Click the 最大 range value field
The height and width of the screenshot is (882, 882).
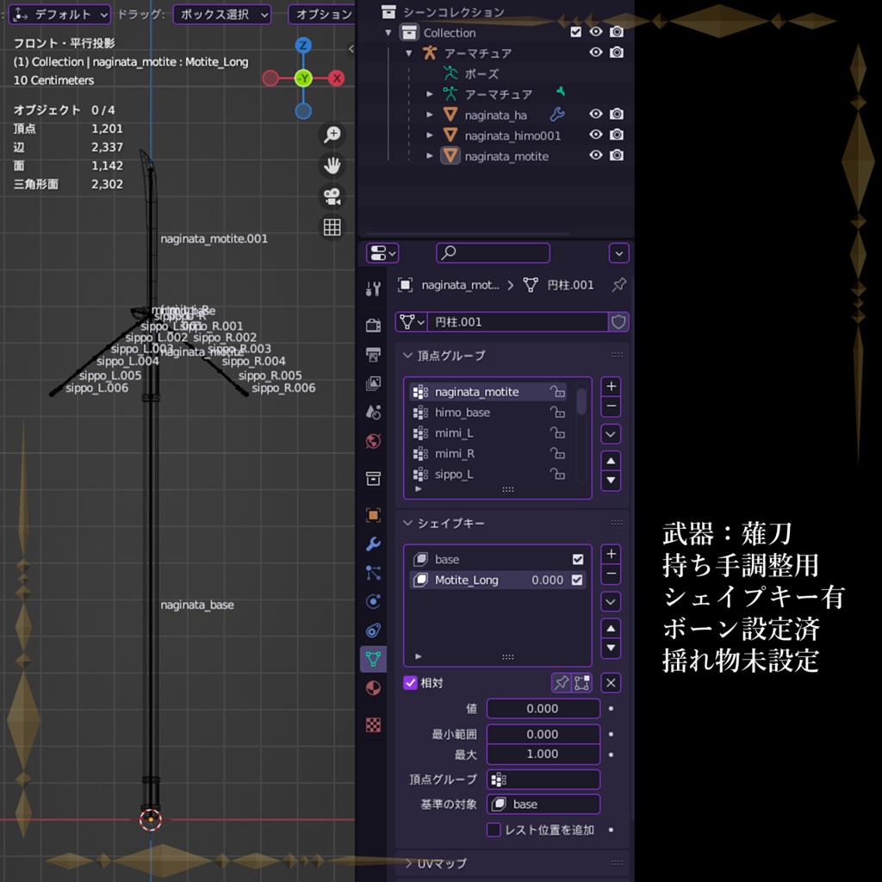pyautogui.click(x=543, y=755)
